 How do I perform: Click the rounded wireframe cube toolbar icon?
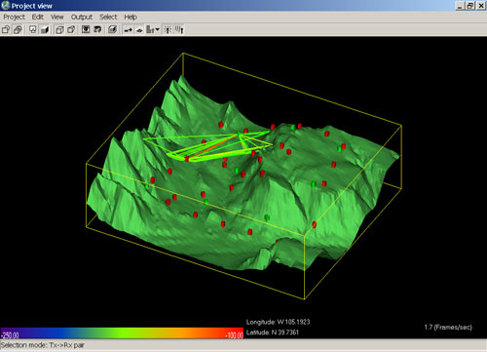tap(71, 29)
